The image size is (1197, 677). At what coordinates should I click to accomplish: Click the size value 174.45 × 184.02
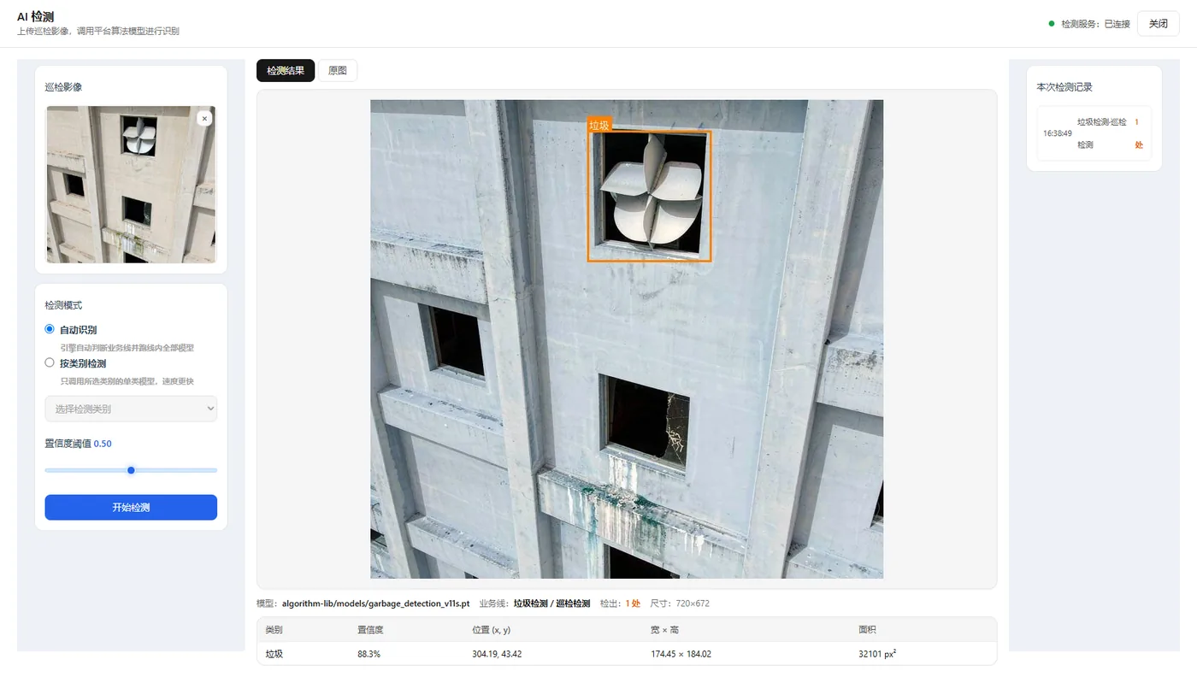pos(681,654)
